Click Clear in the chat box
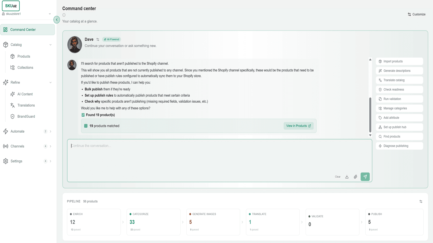The width and height of the screenshot is (433, 243). point(338,177)
